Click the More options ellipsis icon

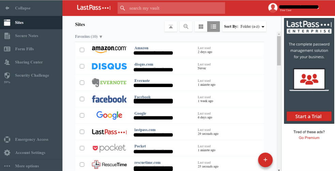point(7,166)
